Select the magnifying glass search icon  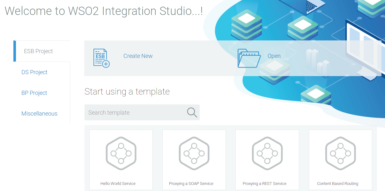191,112
